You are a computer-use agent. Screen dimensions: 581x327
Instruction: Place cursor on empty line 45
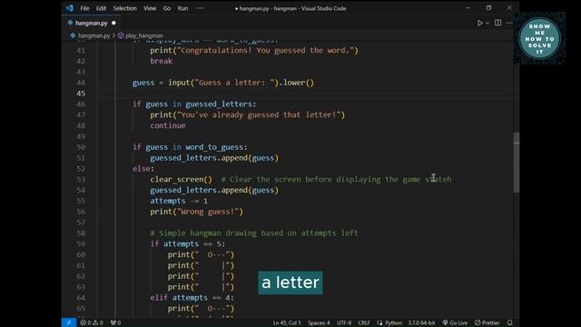(304, 94)
